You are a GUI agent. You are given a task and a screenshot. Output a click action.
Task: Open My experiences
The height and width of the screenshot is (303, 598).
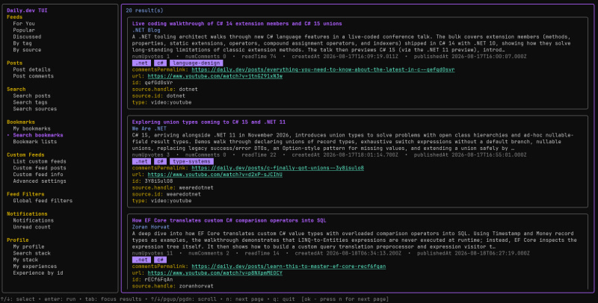pos(34,266)
